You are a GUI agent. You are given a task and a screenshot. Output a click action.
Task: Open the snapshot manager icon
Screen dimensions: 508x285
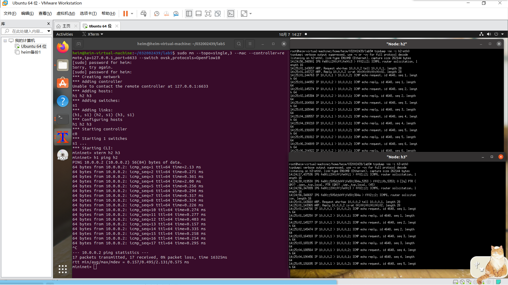tap(176, 13)
